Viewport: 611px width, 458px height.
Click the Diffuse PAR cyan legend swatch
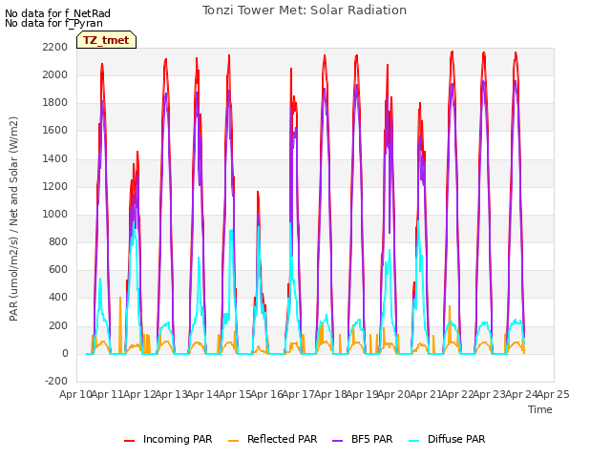414,441
